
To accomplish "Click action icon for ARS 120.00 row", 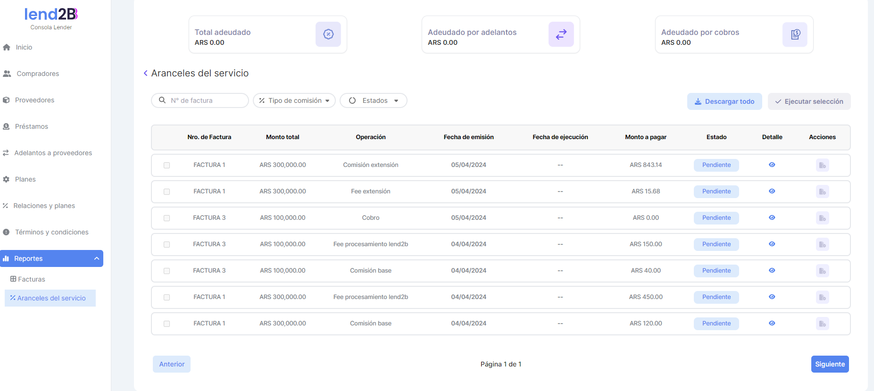I will click(822, 324).
